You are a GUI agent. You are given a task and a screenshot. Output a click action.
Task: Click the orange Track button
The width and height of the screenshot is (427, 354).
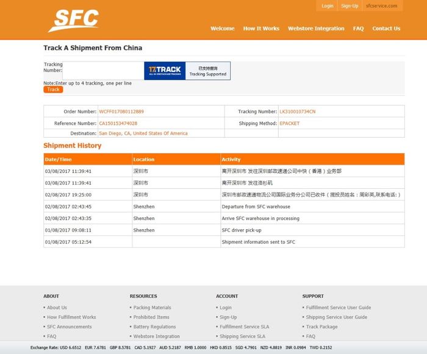(53, 90)
